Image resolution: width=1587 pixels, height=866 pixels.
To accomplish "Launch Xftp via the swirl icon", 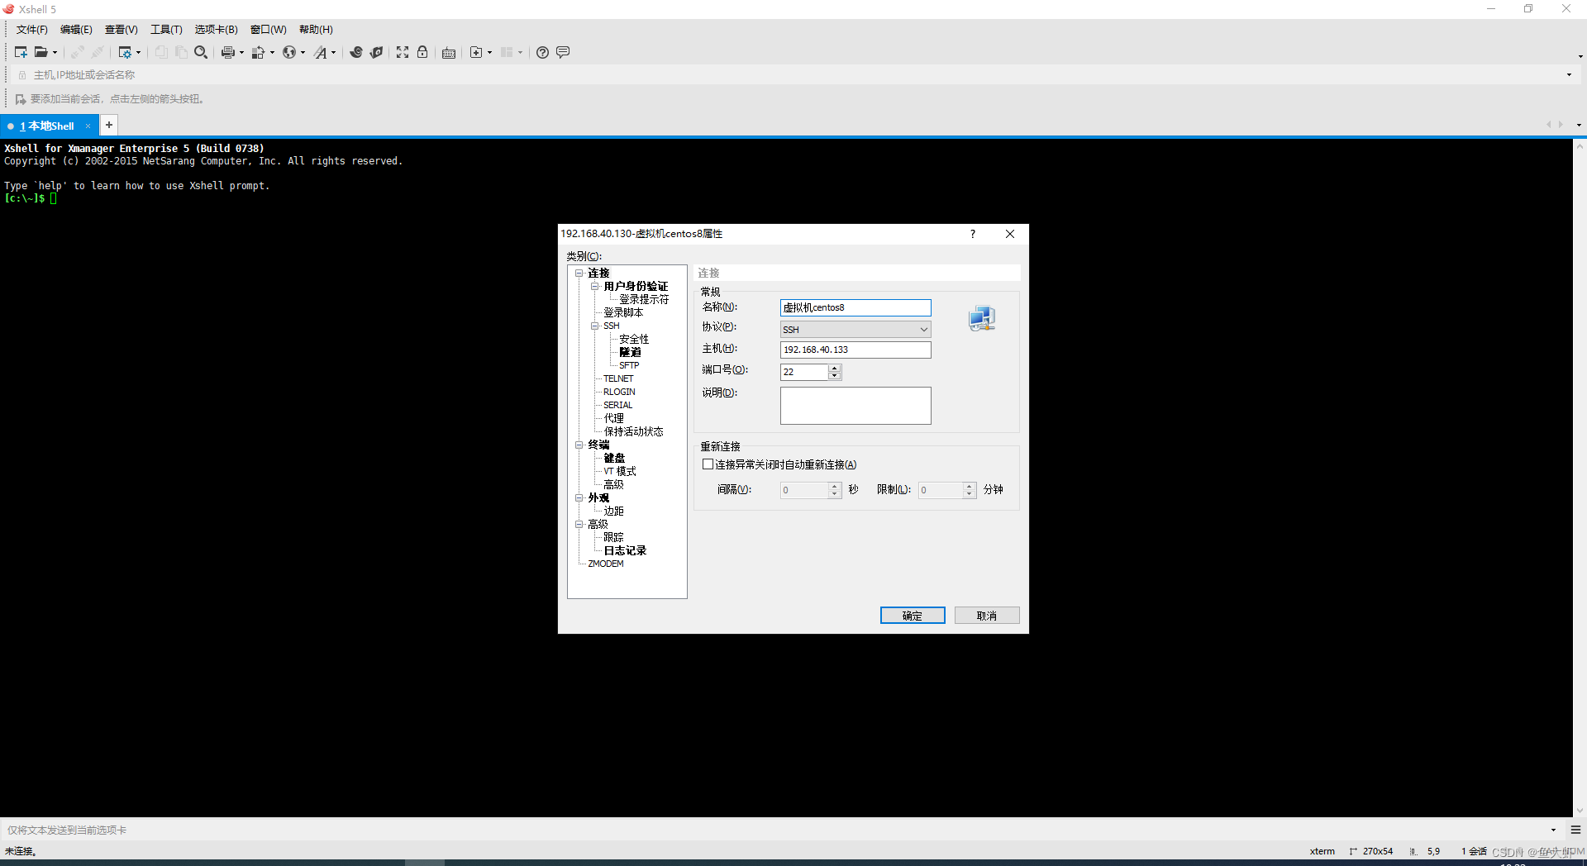I will tap(356, 52).
